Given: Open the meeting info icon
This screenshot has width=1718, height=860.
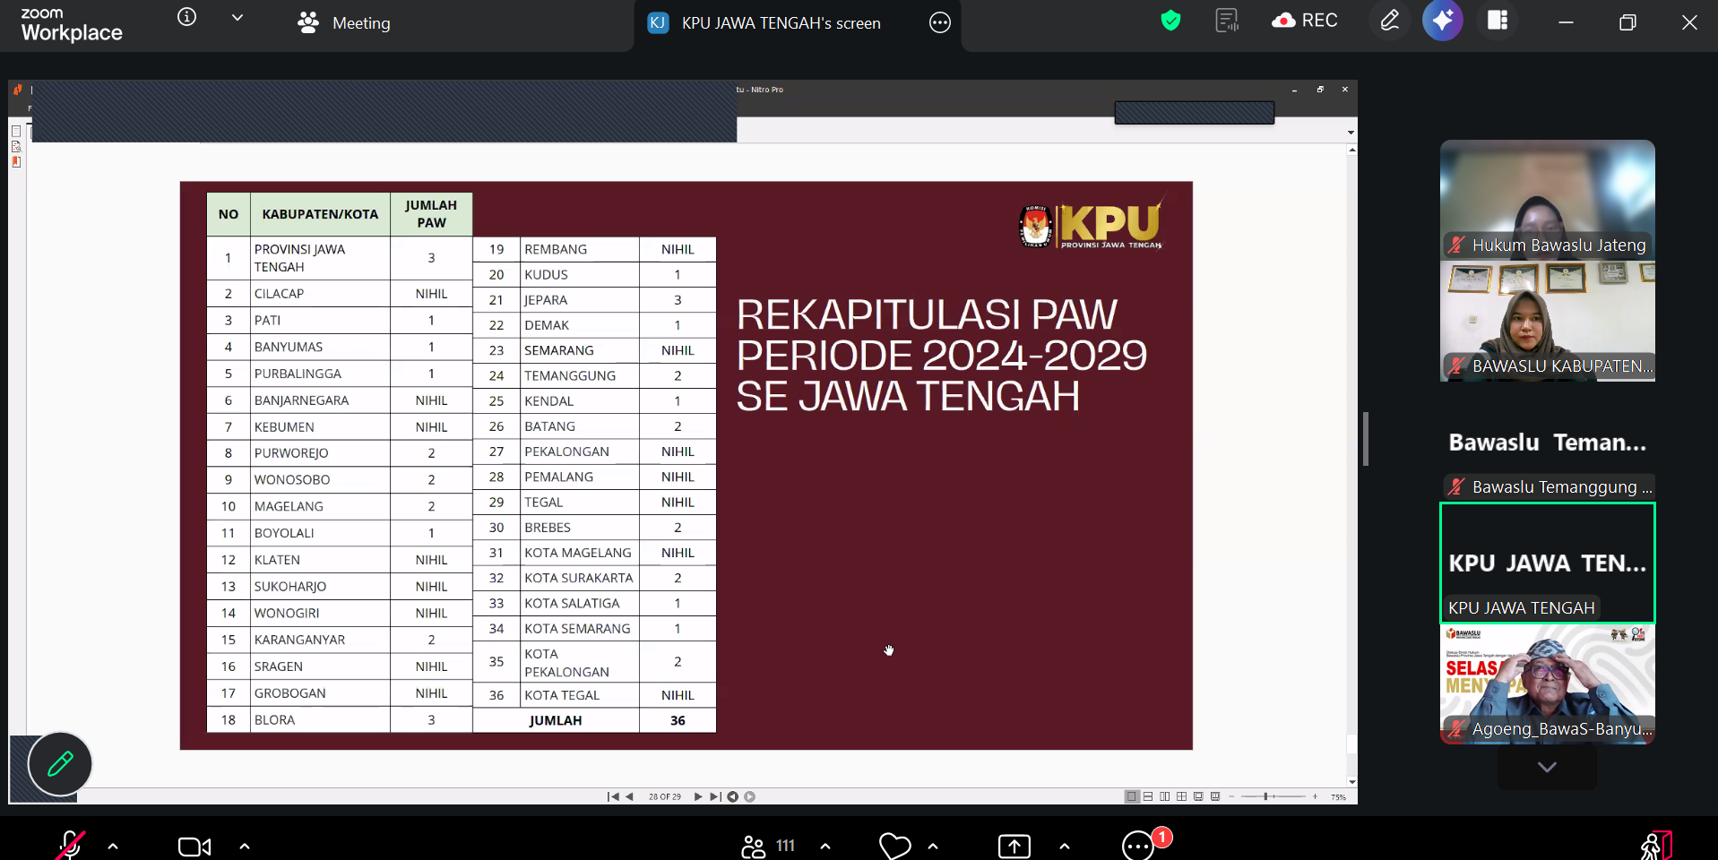Looking at the screenshot, I should 186,17.
